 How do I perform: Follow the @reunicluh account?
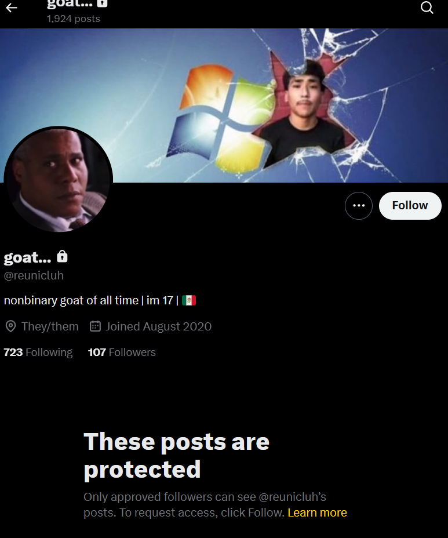410,206
